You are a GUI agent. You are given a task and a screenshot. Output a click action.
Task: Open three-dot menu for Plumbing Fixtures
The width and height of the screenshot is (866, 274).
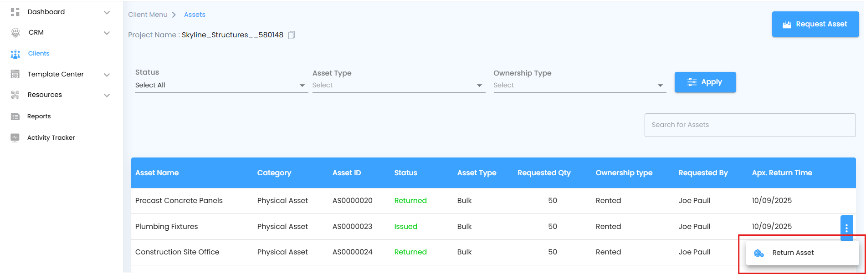pos(846,228)
